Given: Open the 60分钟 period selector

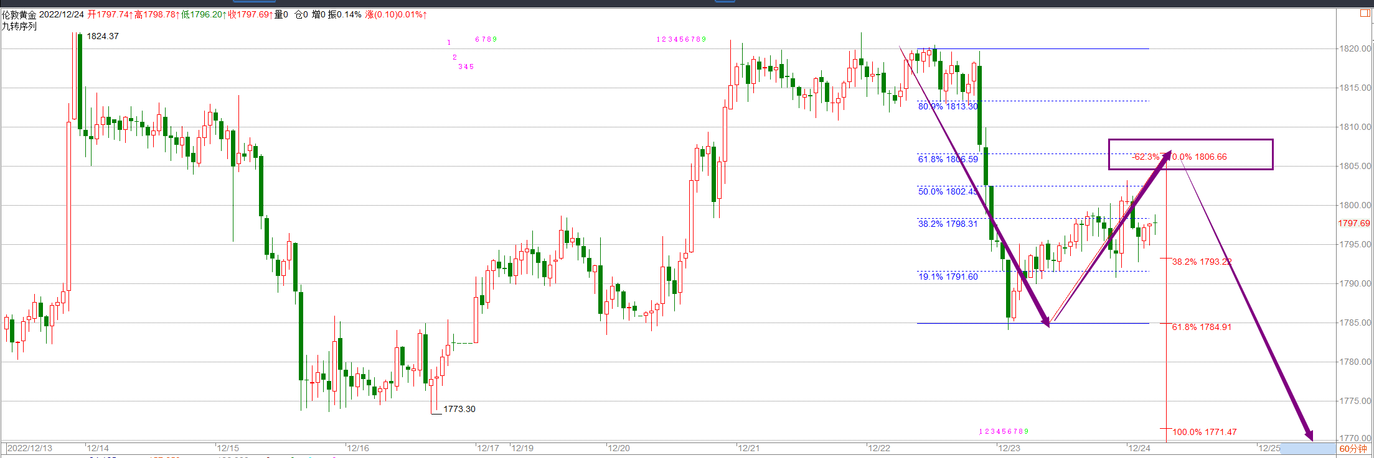Looking at the screenshot, I should 1353,449.
